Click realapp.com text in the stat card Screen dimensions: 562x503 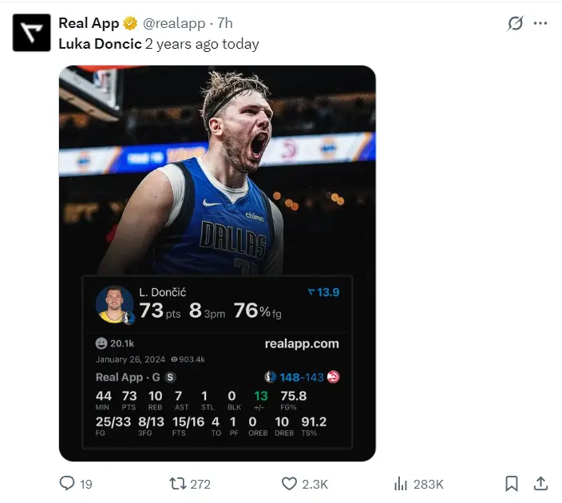[x=301, y=343]
